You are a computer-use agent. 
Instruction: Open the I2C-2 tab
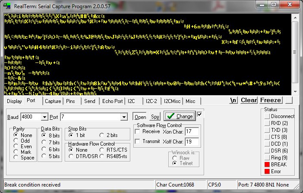click(x=151, y=101)
